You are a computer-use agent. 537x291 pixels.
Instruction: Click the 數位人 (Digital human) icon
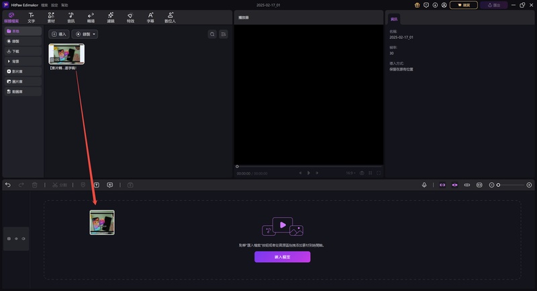pos(170,17)
